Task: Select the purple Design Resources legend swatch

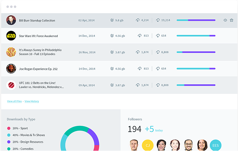Action: click(9, 142)
